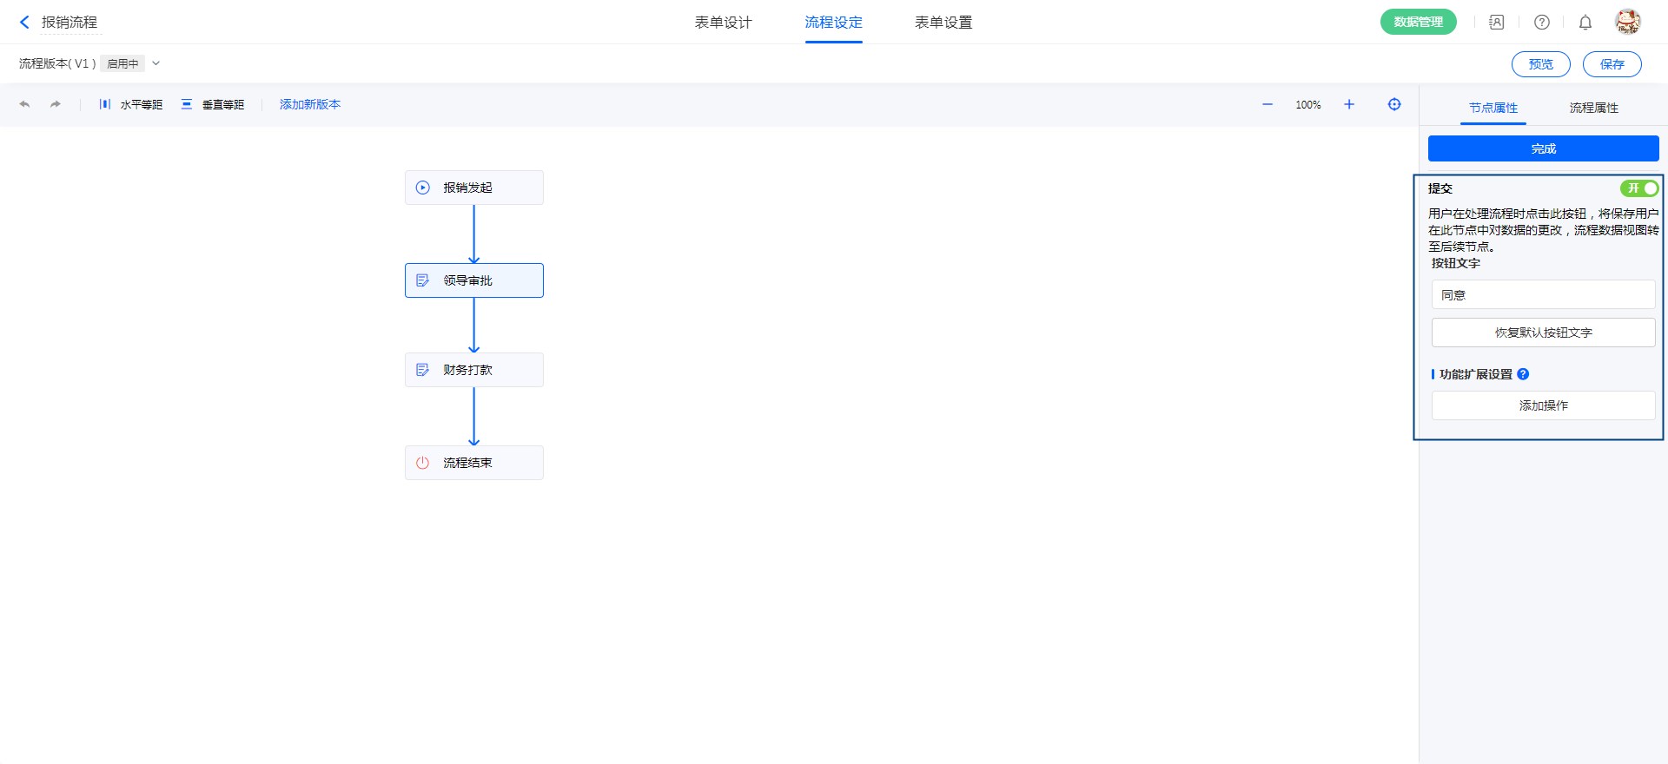Open the help question mark icon
Screen dimensions: 1668x764
[1542, 23]
